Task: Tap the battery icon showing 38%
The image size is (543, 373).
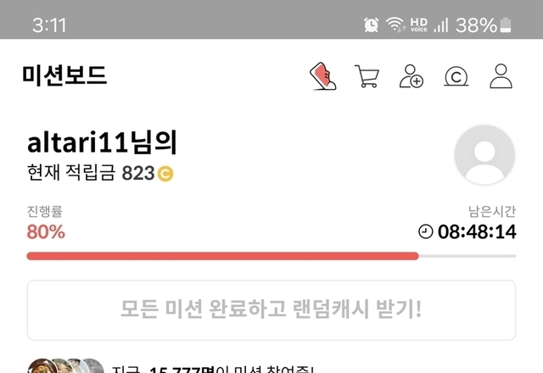Action: [506, 25]
